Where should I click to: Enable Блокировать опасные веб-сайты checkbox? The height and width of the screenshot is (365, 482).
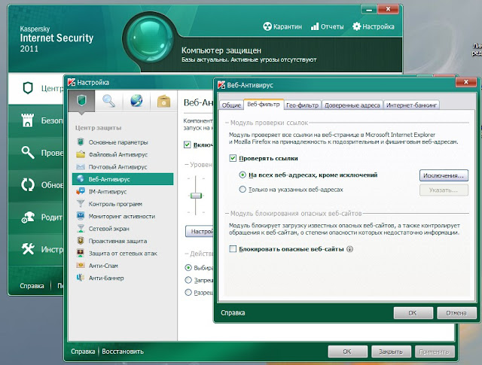pos(233,249)
